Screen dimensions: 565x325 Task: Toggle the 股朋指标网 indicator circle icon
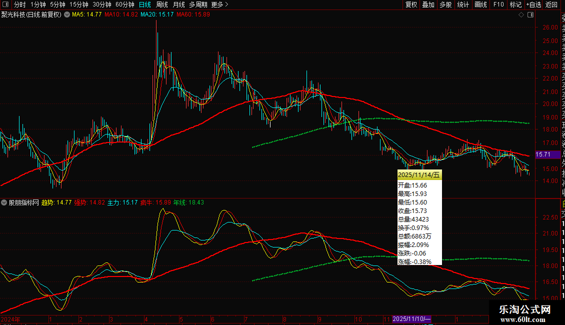click(x=4, y=202)
